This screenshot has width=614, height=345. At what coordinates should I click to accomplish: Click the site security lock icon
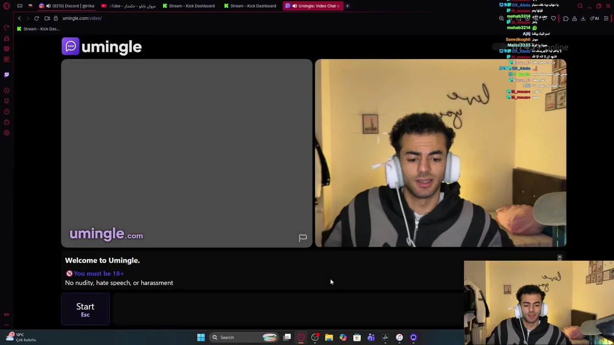(56, 18)
